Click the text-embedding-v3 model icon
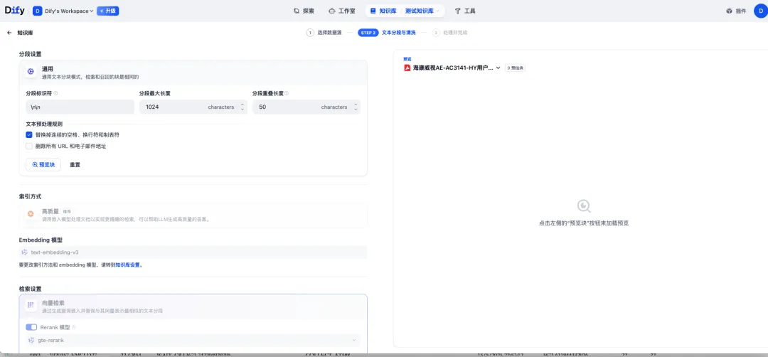 (25, 252)
